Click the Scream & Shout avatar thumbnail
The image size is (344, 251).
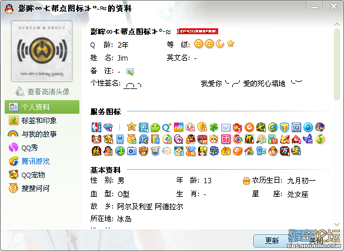[42, 51]
